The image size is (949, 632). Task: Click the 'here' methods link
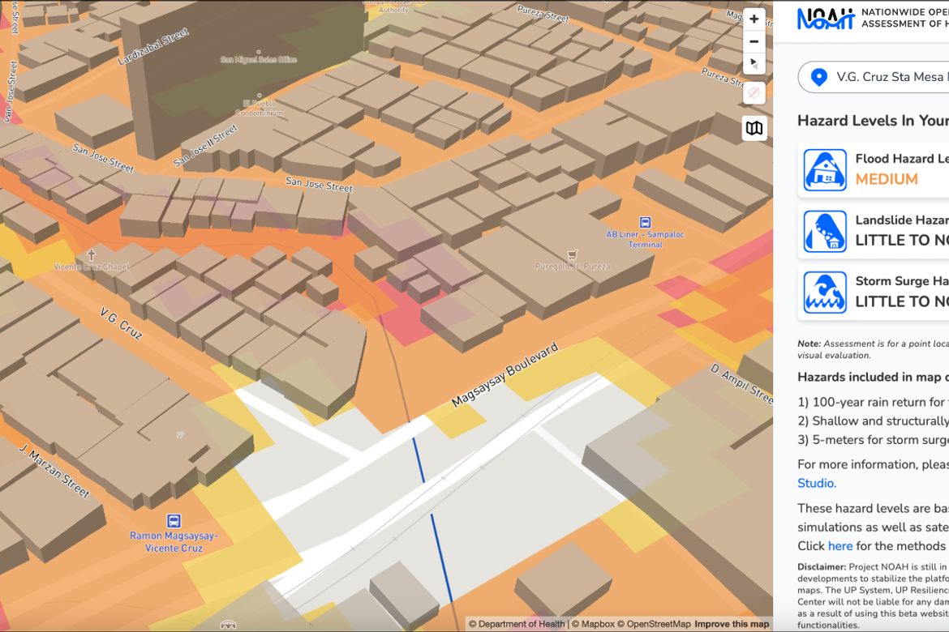pos(840,546)
